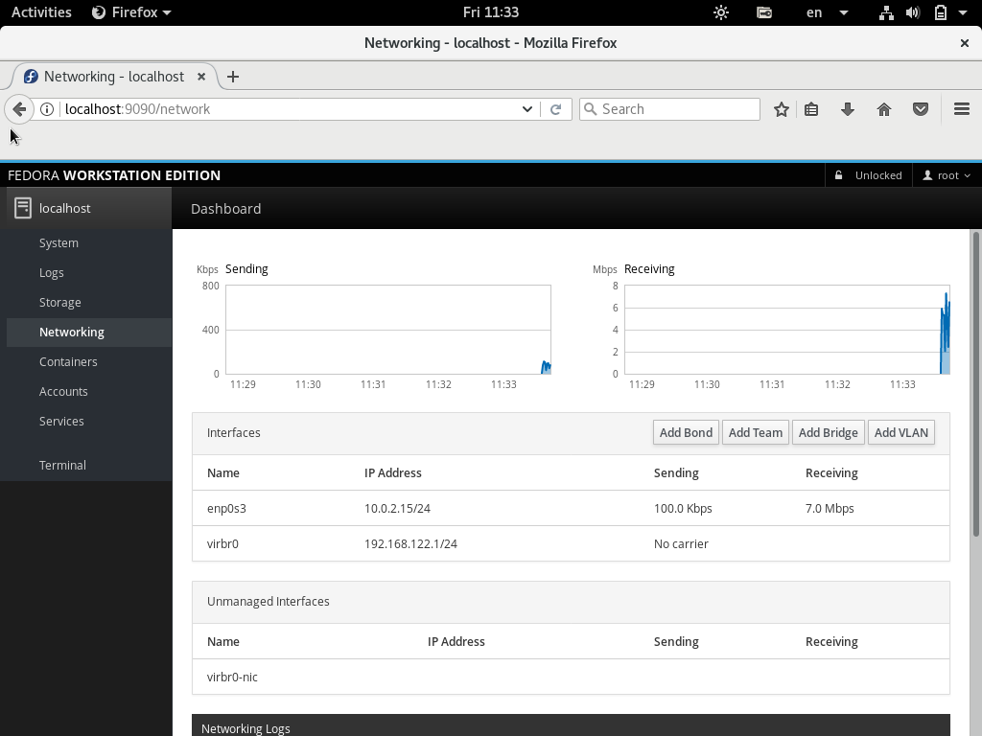
Task: Click the Sending graph area
Action: 388,330
